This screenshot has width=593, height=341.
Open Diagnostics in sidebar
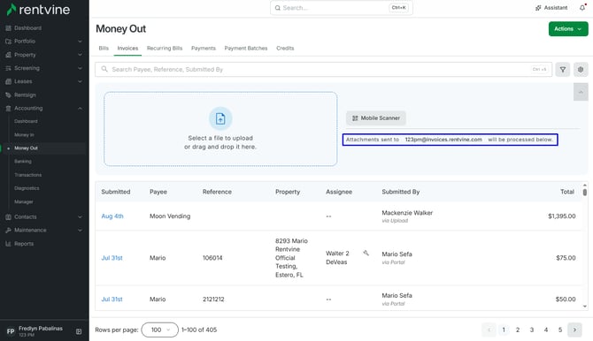point(27,188)
